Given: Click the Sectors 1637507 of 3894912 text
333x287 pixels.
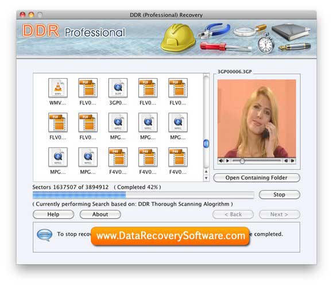Looking at the screenshot, I should (x=71, y=187).
